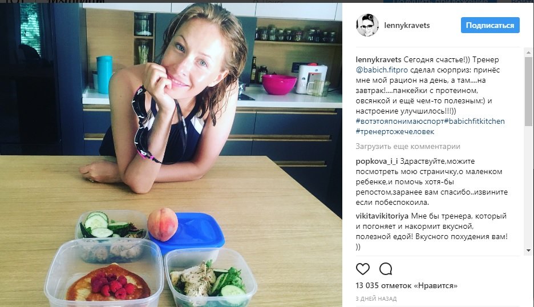Screen dimensions: 534x307
Task: Click the heart like icon
Action: coord(363,269)
